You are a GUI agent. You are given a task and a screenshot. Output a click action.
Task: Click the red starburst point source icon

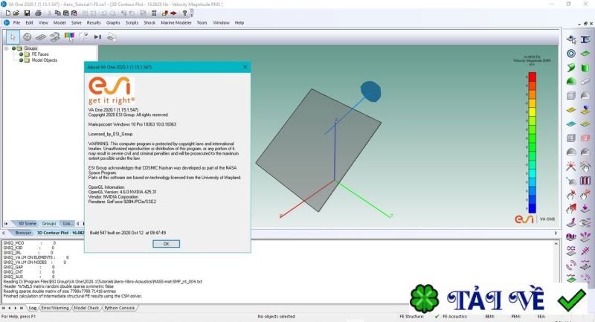(571, 166)
